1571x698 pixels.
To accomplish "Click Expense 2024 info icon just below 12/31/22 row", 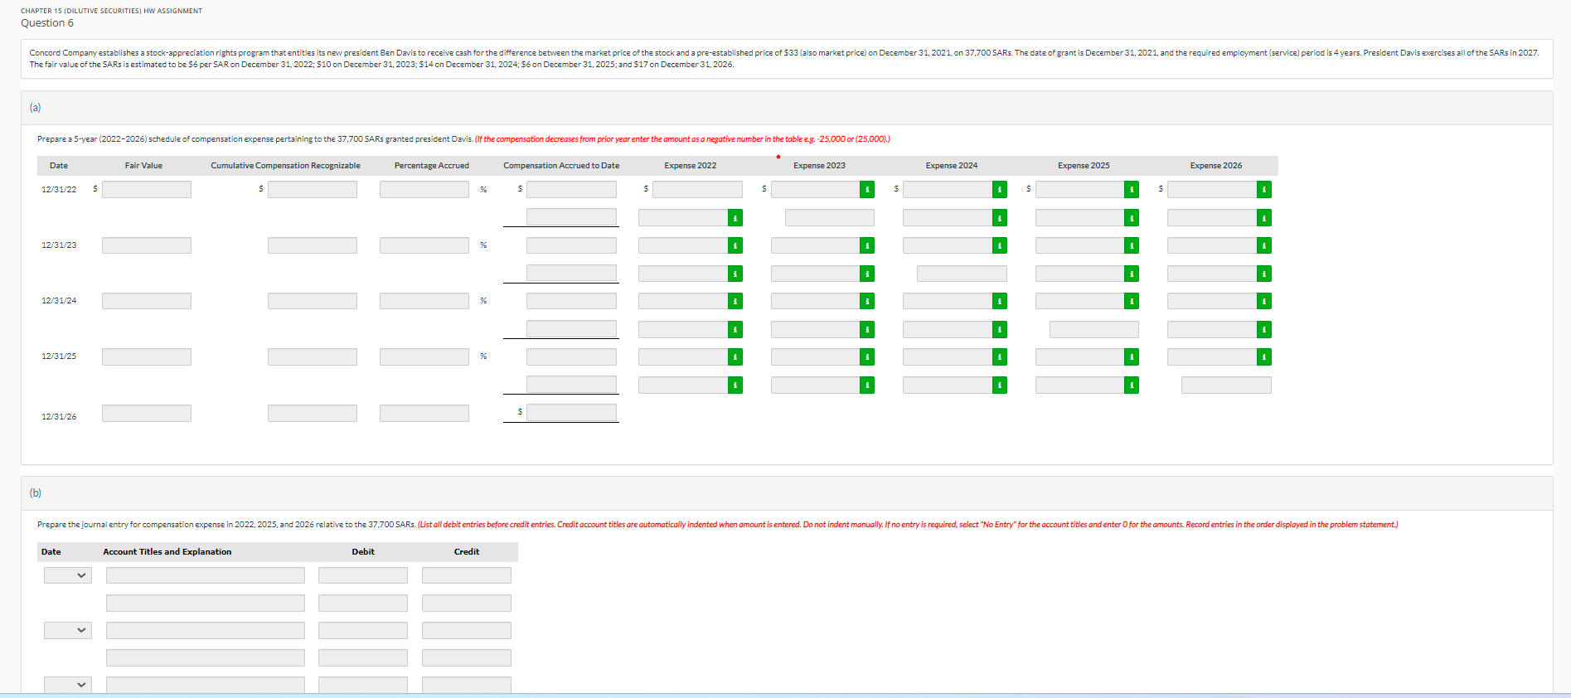I will pyautogui.click(x=1000, y=218).
